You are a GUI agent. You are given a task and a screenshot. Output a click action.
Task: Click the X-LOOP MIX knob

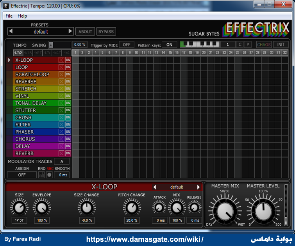pos(177,208)
